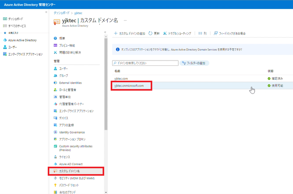Viewport: 293px width, 194px height.
Task: Select カスタム ドメイン名 menu item
Action: (76, 171)
